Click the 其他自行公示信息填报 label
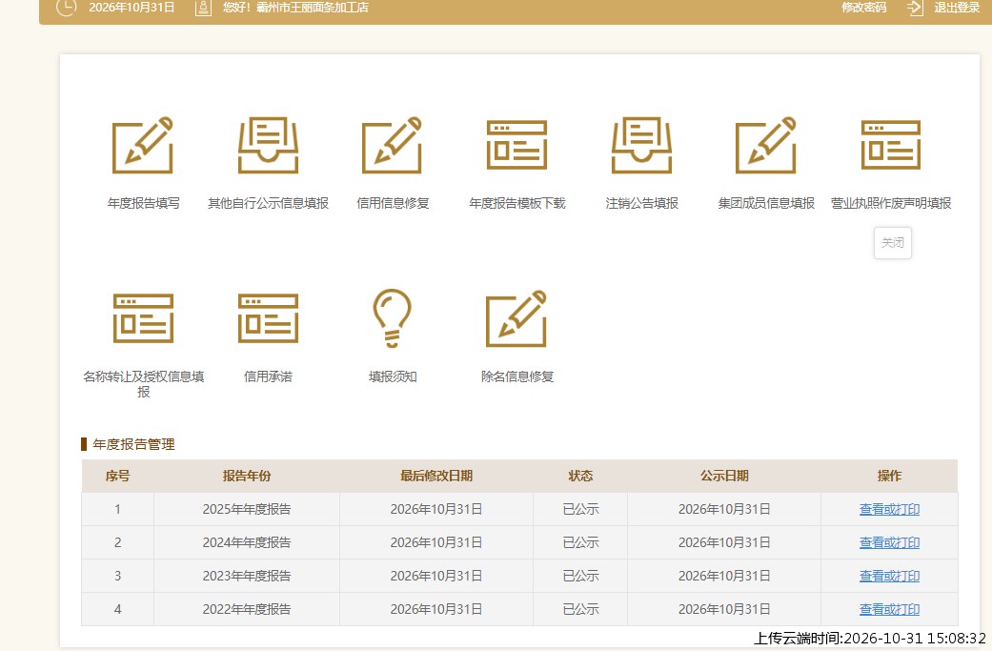Image resolution: width=992 pixels, height=651 pixels. point(268,203)
